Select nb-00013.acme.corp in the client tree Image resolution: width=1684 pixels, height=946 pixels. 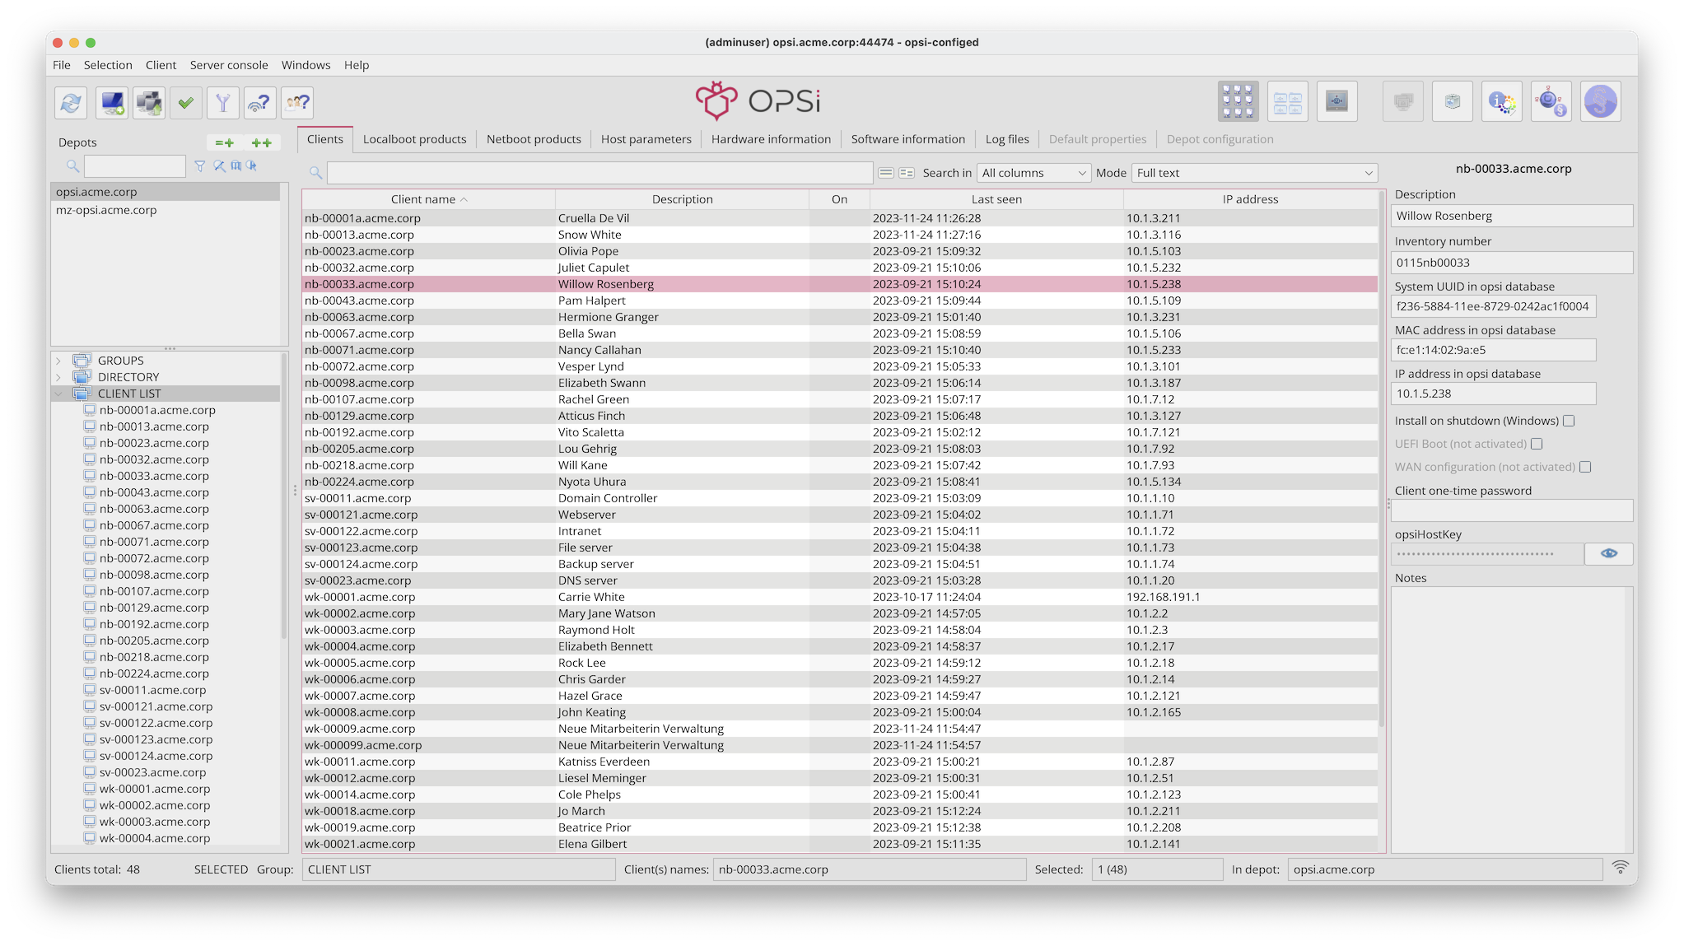pyautogui.click(x=154, y=426)
